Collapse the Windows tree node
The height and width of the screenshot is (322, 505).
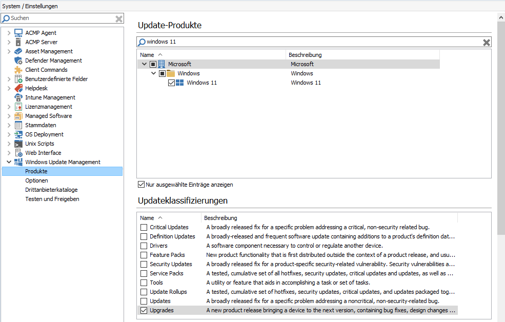coord(152,73)
